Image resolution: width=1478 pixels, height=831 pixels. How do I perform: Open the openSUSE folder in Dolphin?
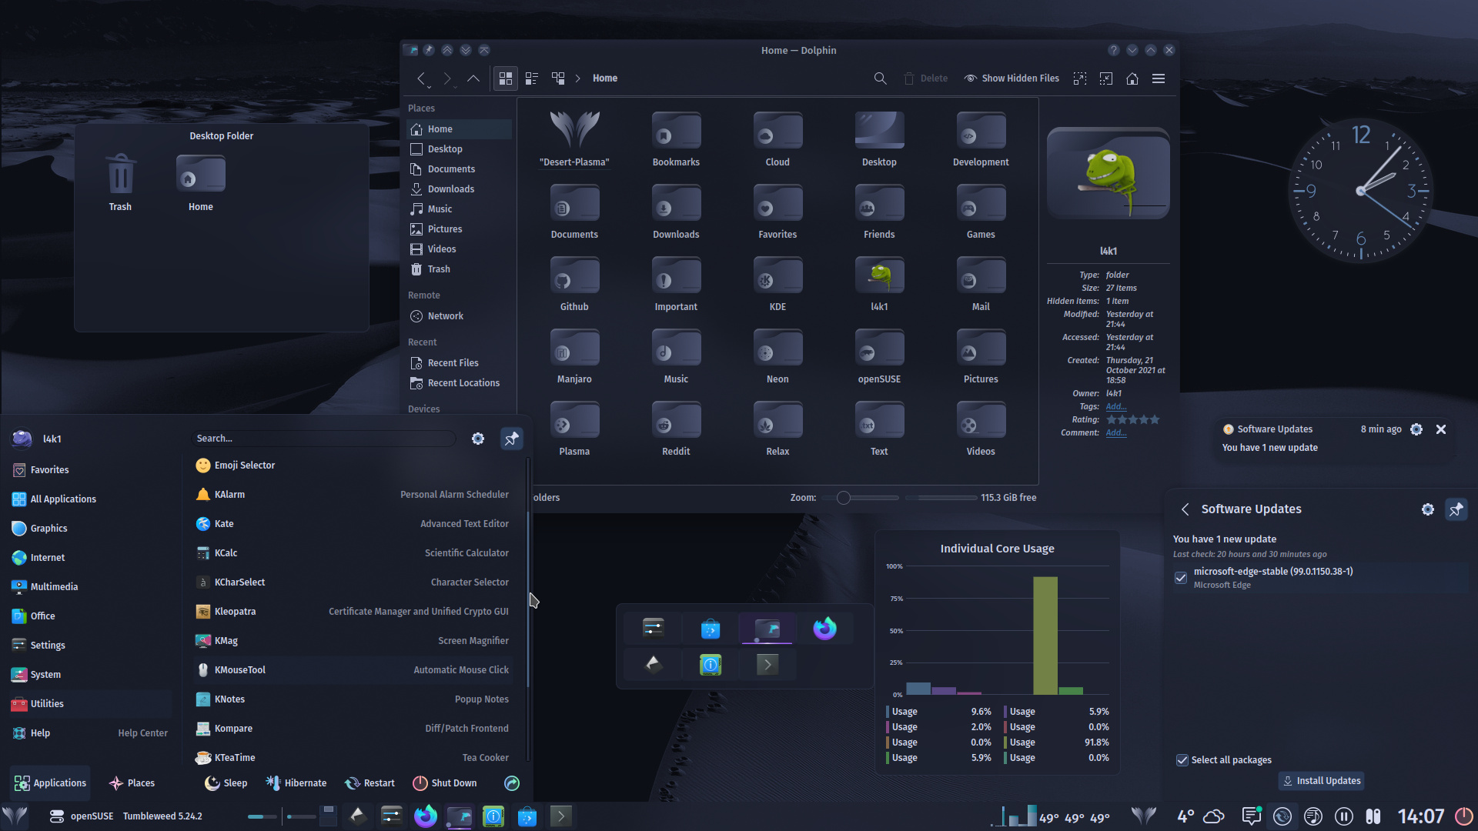[879, 356]
